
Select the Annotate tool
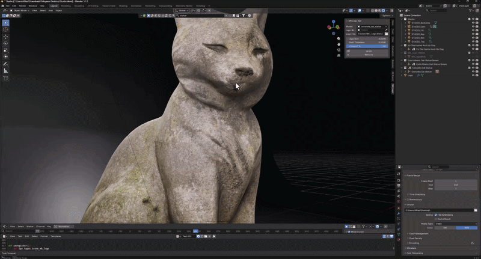(x=5, y=64)
